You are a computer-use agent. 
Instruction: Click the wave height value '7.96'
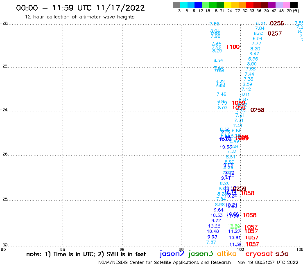[x=215, y=36]
